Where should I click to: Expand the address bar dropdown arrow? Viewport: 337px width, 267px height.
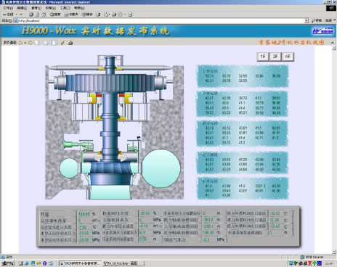coord(306,20)
